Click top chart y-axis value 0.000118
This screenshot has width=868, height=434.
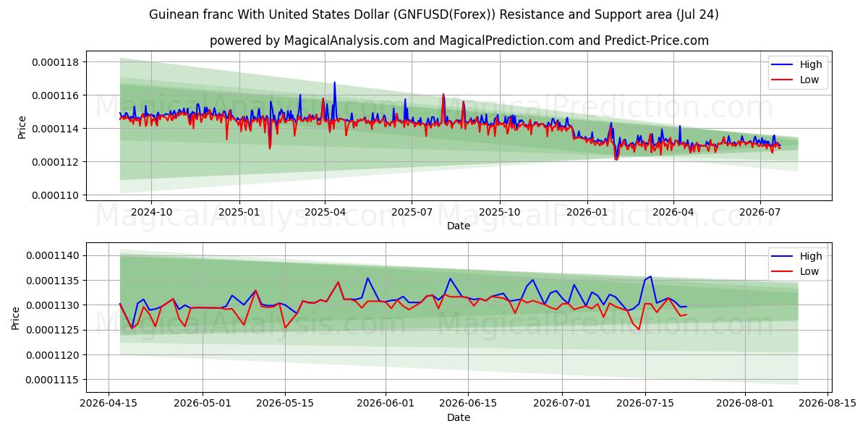coord(56,62)
